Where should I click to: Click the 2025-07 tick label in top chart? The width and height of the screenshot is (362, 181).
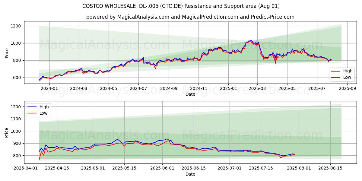(x=317, y=88)
